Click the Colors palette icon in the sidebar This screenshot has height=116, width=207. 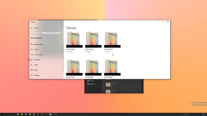click(x=32, y=49)
